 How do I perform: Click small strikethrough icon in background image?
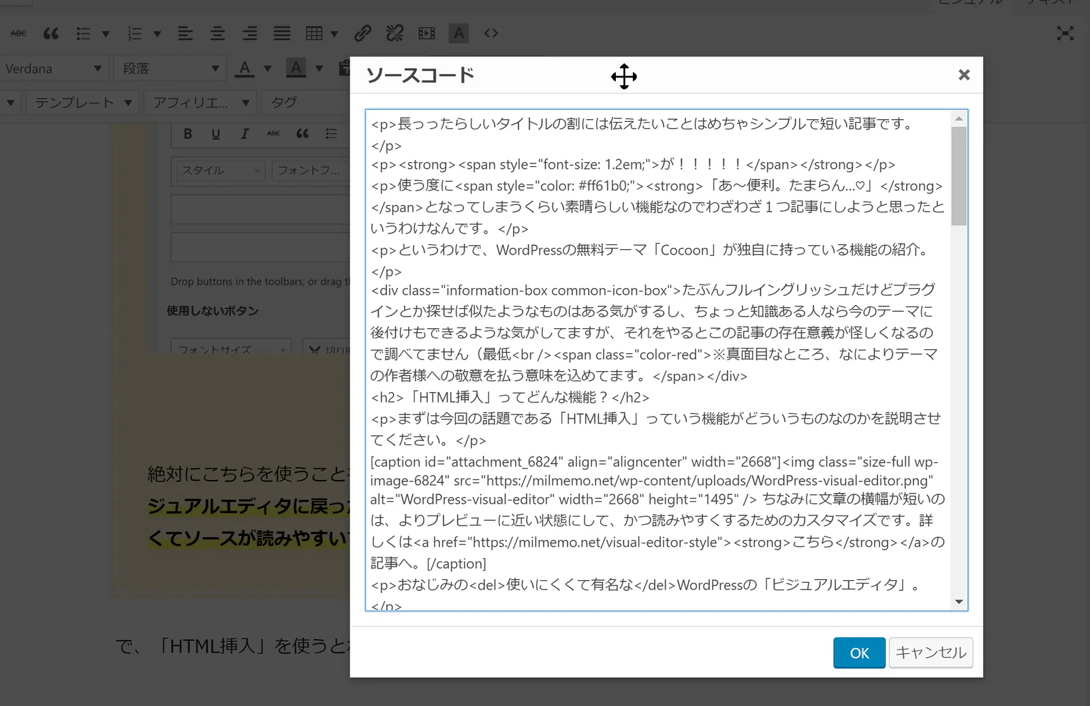click(x=273, y=133)
